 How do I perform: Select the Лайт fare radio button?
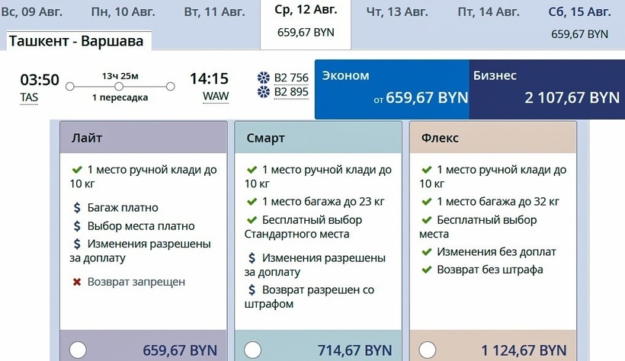78,350
